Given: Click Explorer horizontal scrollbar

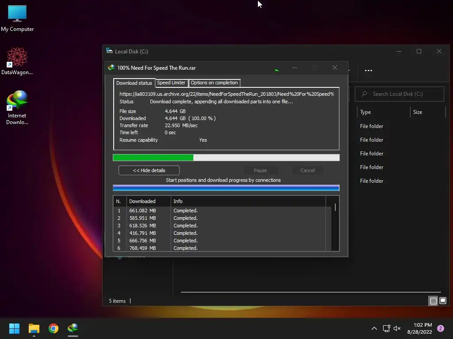Looking at the screenshot, I should click(x=311, y=292).
